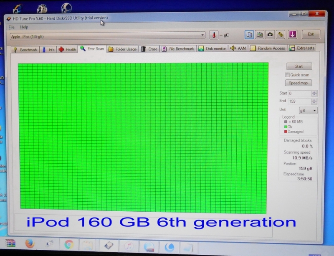The height and width of the screenshot is (256, 334).
Task: Click the 10.9 MB/s scanning speed value
Action: click(x=302, y=158)
